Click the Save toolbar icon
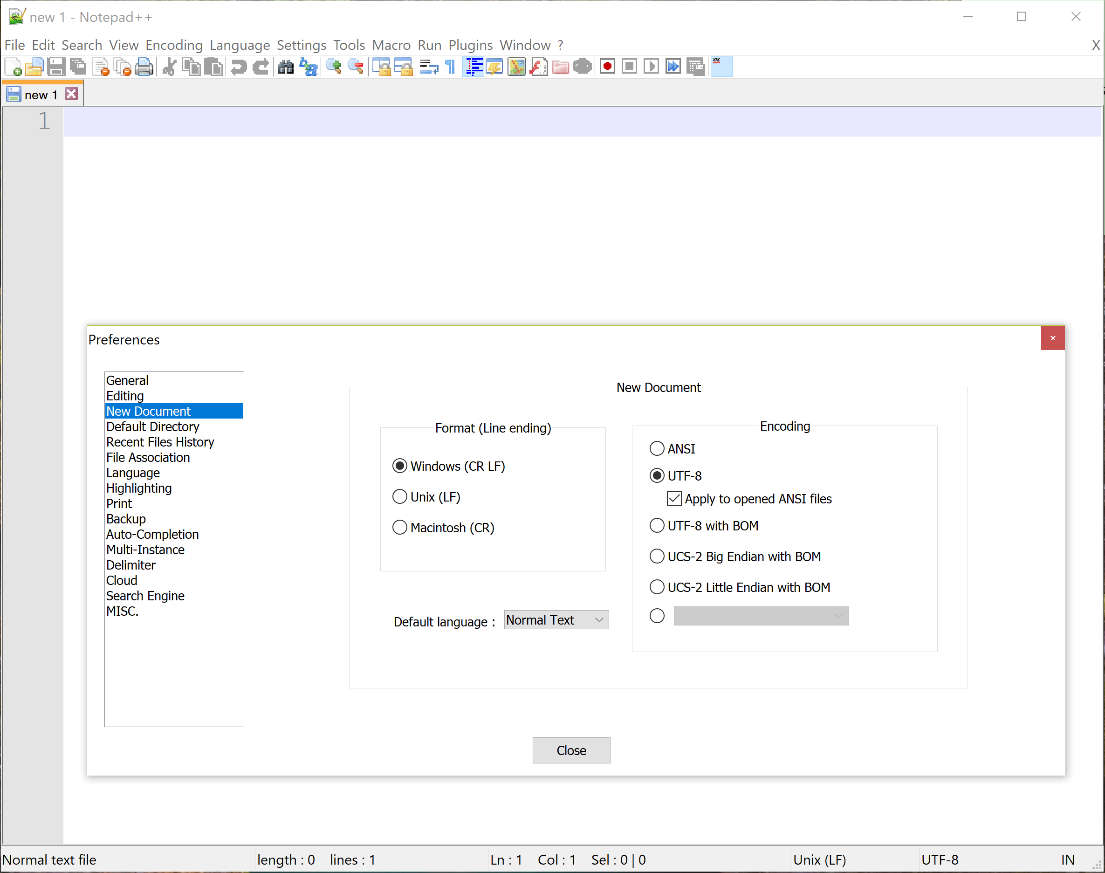The image size is (1105, 873). pyautogui.click(x=56, y=67)
